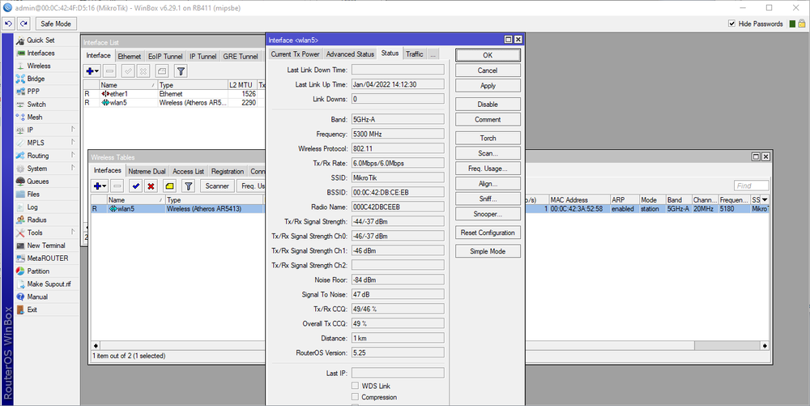The width and height of the screenshot is (810, 406).
Task: Click the Find search field
Action: click(x=751, y=186)
